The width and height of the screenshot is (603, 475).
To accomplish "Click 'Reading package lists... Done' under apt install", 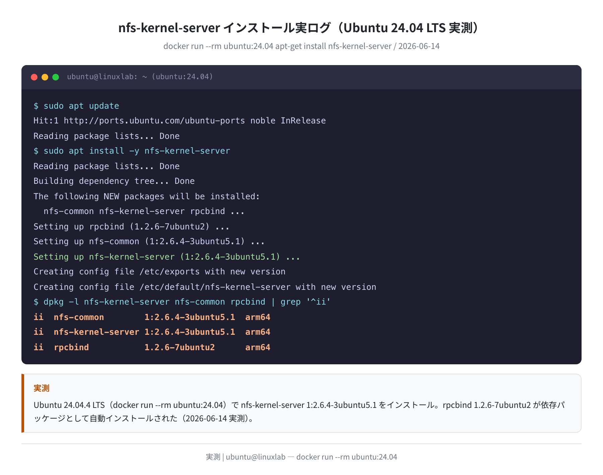I will (107, 166).
